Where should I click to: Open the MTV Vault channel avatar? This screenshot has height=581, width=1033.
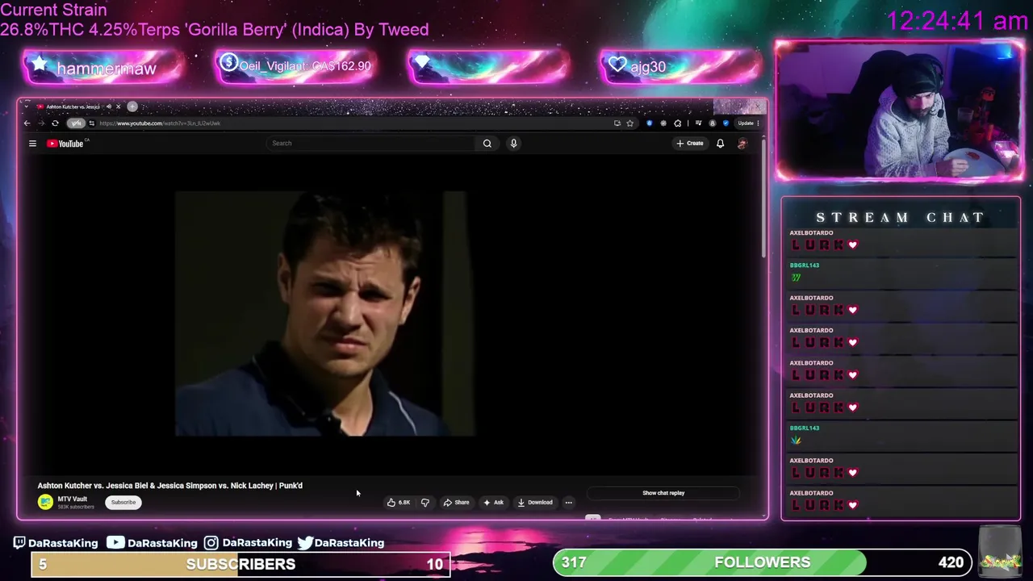pyautogui.click(x=45, y=502)
